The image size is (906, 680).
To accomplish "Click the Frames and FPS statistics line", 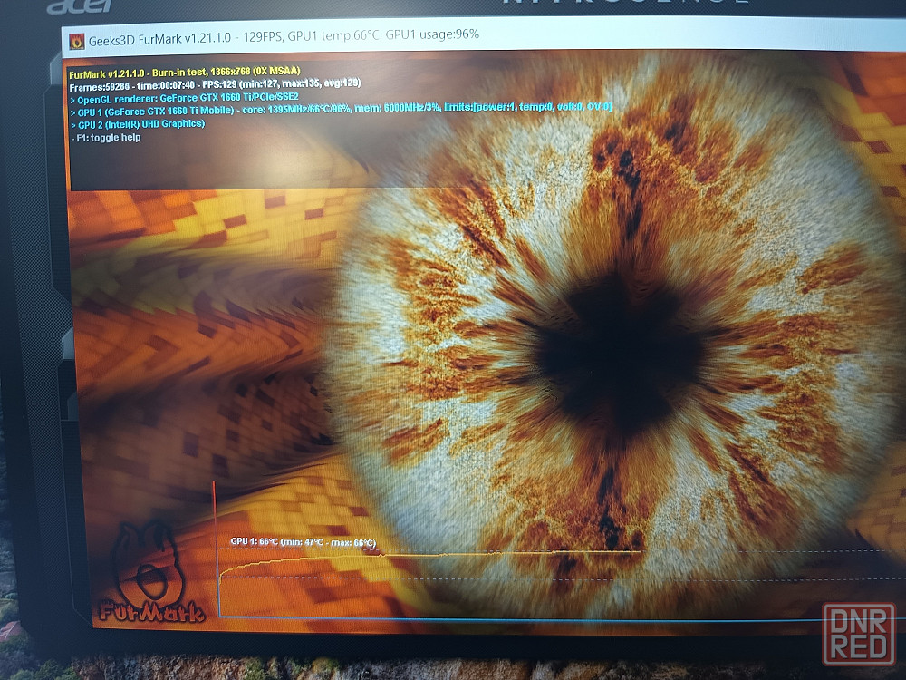I will (x=215, y=83).
